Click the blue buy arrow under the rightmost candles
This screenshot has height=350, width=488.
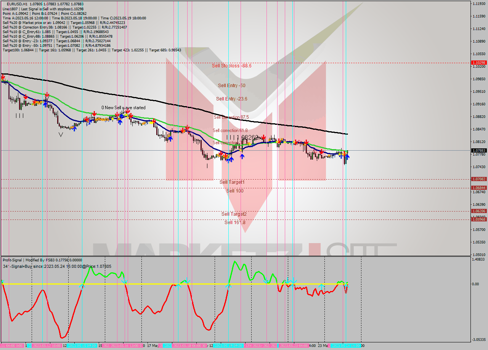click(x=347, y=157)
